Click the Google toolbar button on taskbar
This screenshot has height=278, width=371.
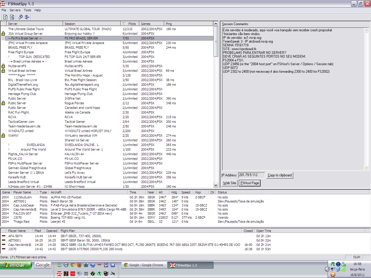coord(43,265)
